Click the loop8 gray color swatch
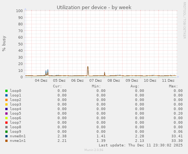 tap(6, 127)
